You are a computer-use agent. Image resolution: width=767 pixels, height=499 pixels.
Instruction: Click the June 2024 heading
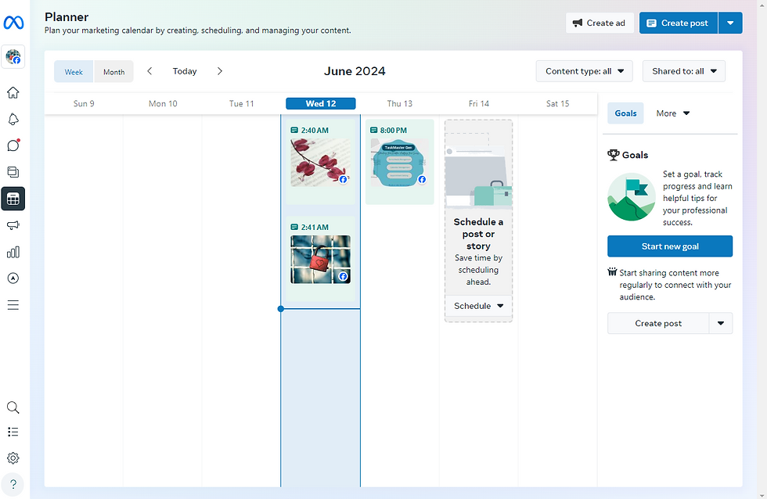point(355,71)
